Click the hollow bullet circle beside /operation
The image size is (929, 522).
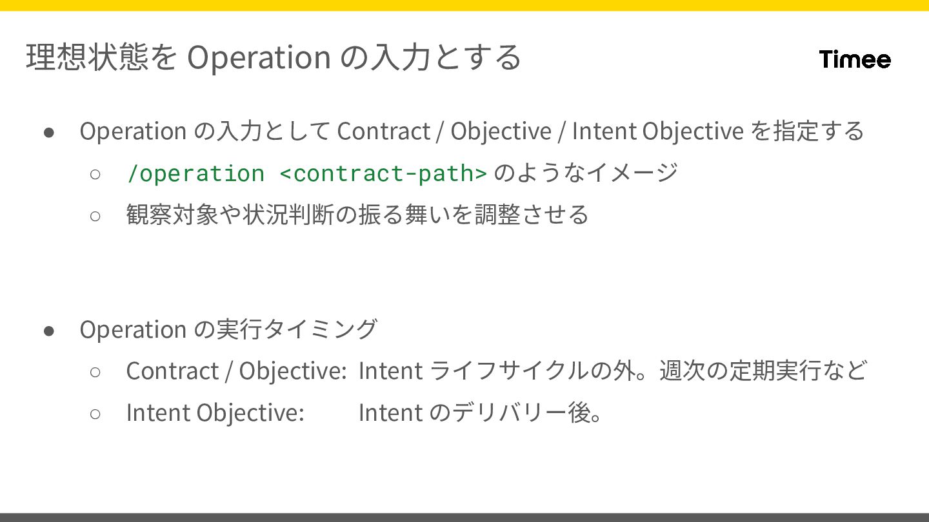[95, 174]
